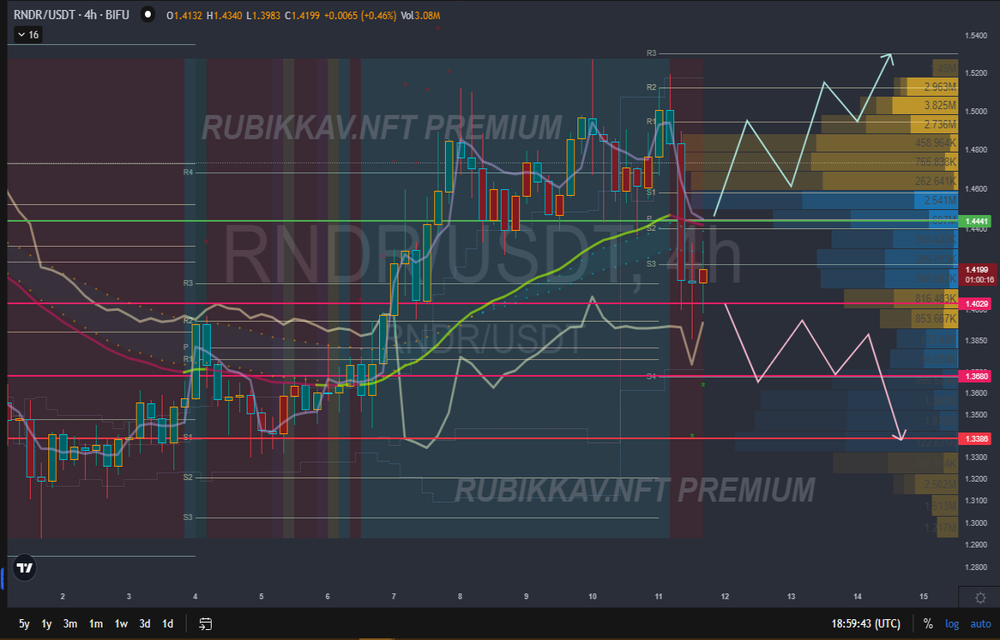Open the go to date calendar icon
Screen dimensions: 1000x640
[x=206, y=623]
